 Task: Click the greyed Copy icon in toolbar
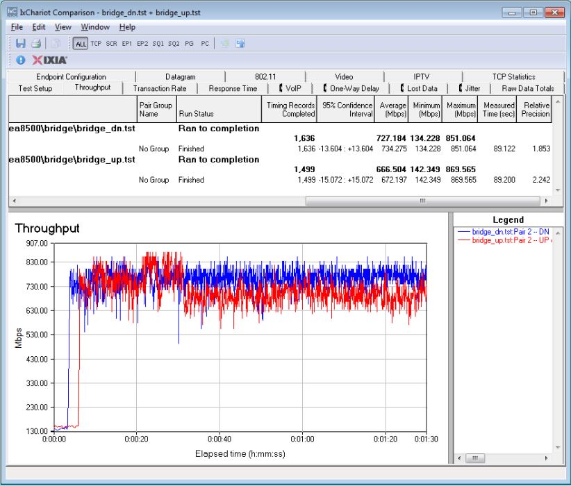pos(56,44)
